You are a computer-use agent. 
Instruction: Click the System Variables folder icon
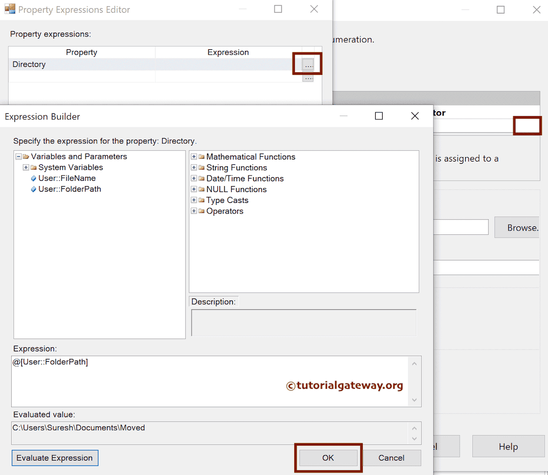[x=34, y=167]
